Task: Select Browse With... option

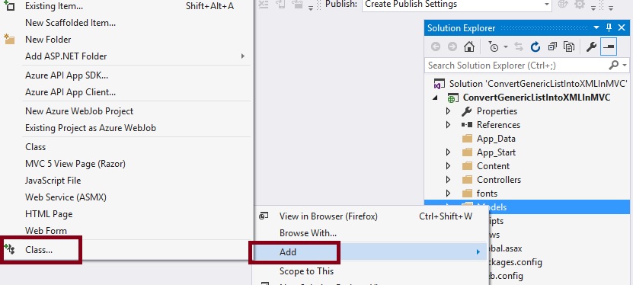Action: coord(308,233)
